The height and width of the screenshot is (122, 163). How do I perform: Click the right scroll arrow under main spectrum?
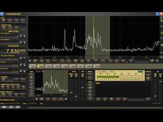click(157, 61)
